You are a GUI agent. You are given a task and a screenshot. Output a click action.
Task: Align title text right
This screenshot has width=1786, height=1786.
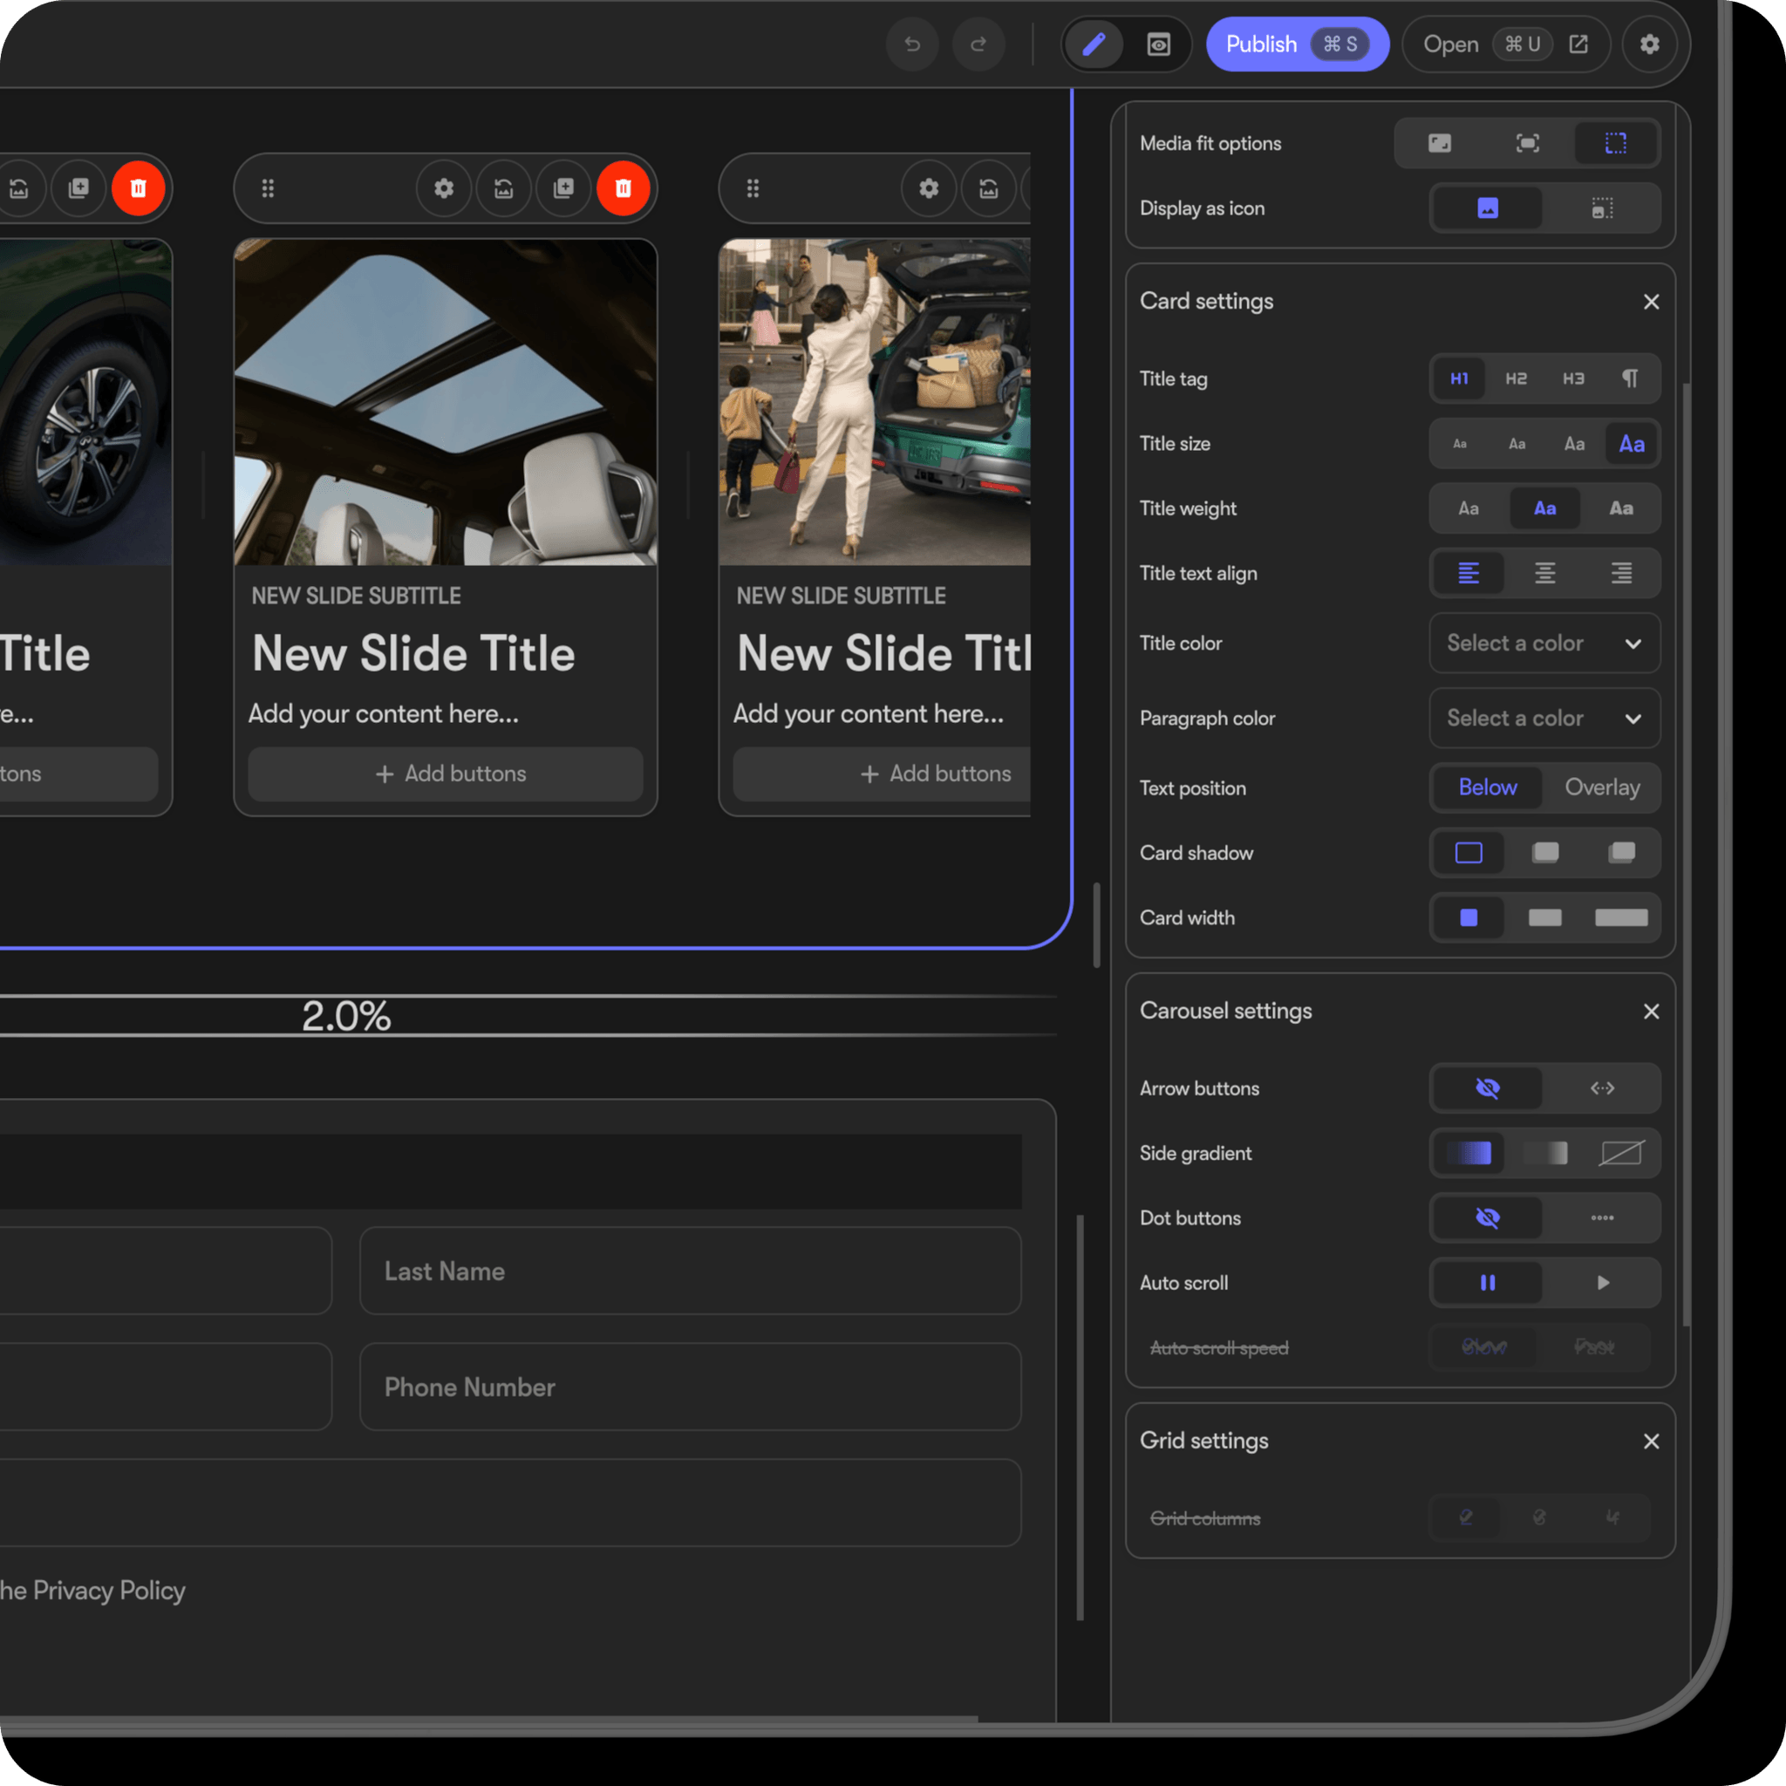1620,573
